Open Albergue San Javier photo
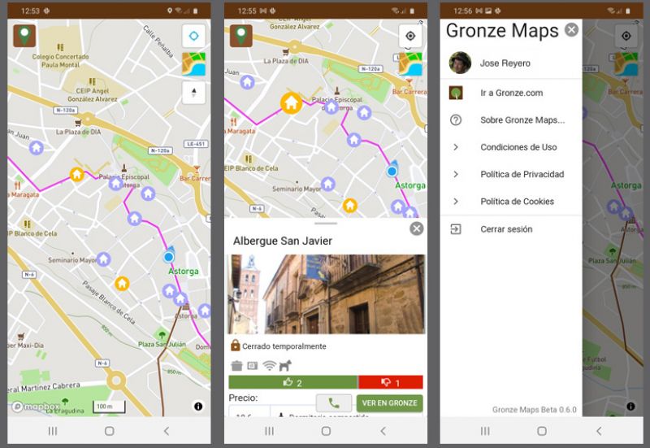 pos(327,294)
